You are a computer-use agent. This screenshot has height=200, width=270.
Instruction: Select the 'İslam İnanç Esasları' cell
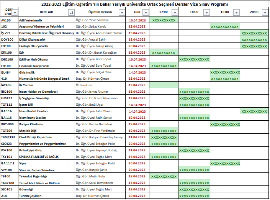pyautogui.click(x=46, y=118)
